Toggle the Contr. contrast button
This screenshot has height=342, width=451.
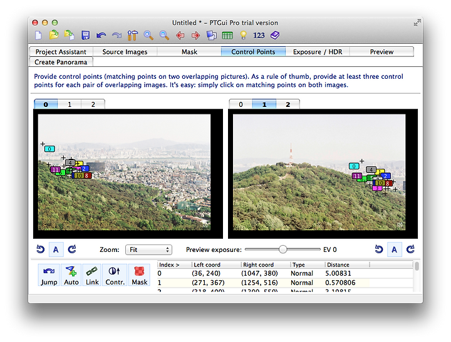pyautogui.click(x=115, y=275)
